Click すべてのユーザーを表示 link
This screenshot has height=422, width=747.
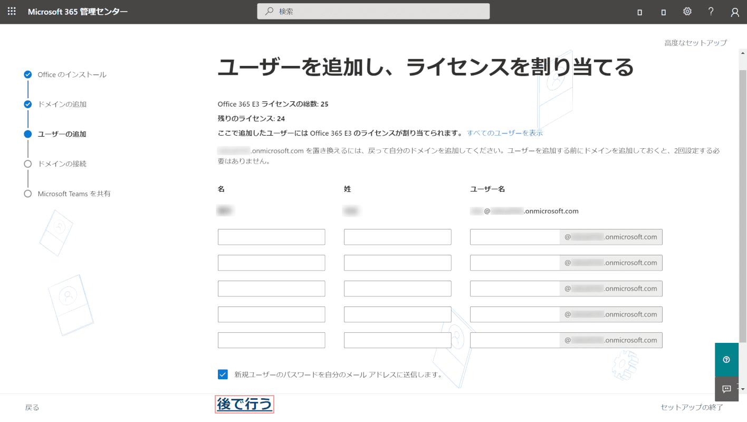coord(505,133)
